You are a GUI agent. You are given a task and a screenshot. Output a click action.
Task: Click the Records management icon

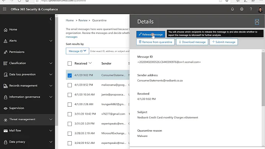click(6, 86)
